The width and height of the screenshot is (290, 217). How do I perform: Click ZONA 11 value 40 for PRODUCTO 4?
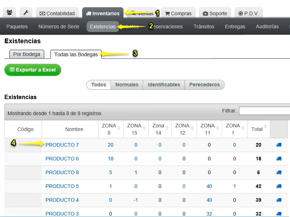[x=209, y=200]
